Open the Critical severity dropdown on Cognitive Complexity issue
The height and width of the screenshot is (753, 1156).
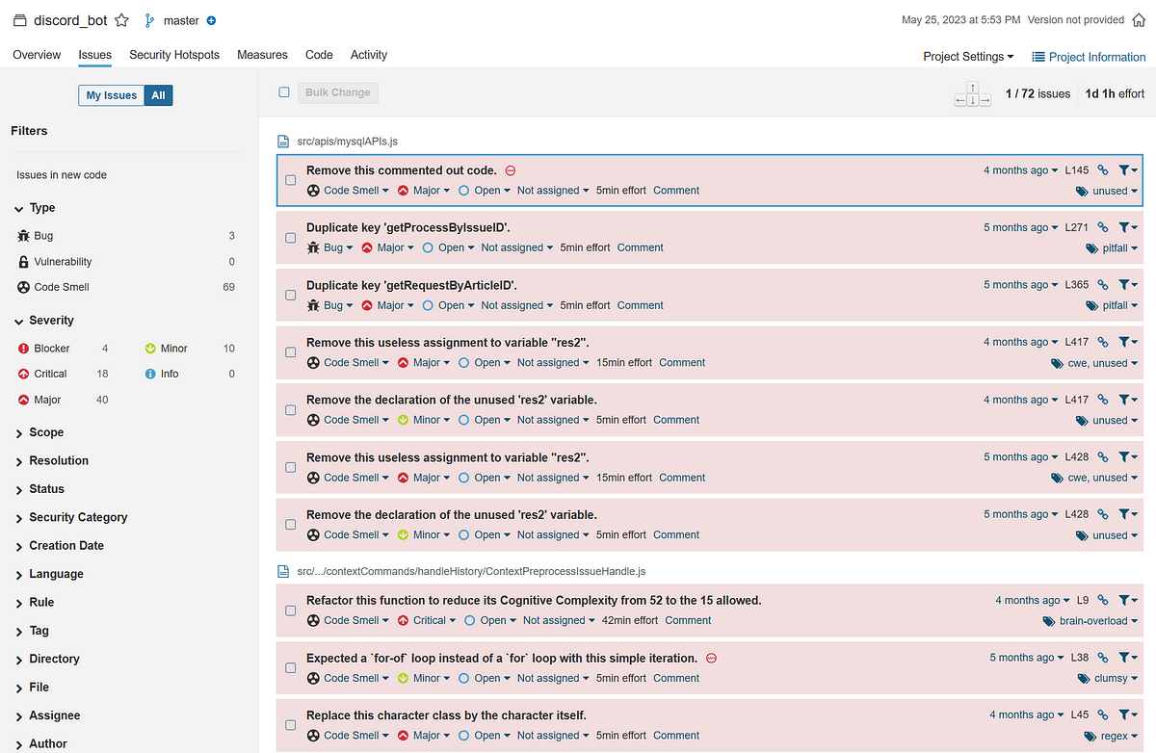[425, 621]
